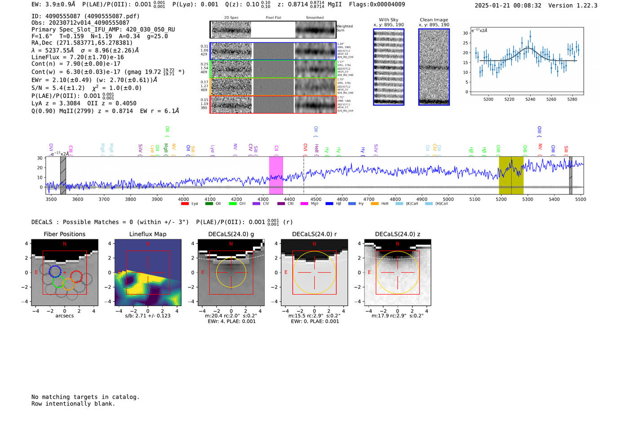Viewport: 629px width, 428px height.
Task: Open the Lineflux Map panel
Action: coord(148,273)
